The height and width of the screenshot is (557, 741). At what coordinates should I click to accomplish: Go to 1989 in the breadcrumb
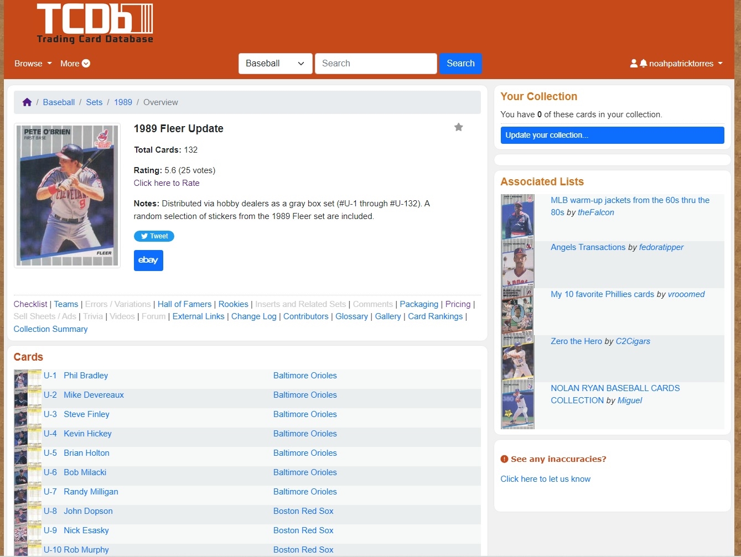tap(123, 102)
